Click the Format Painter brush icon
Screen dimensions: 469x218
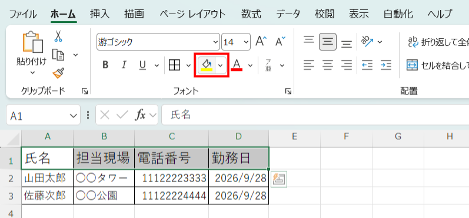[x=58, y=73]
